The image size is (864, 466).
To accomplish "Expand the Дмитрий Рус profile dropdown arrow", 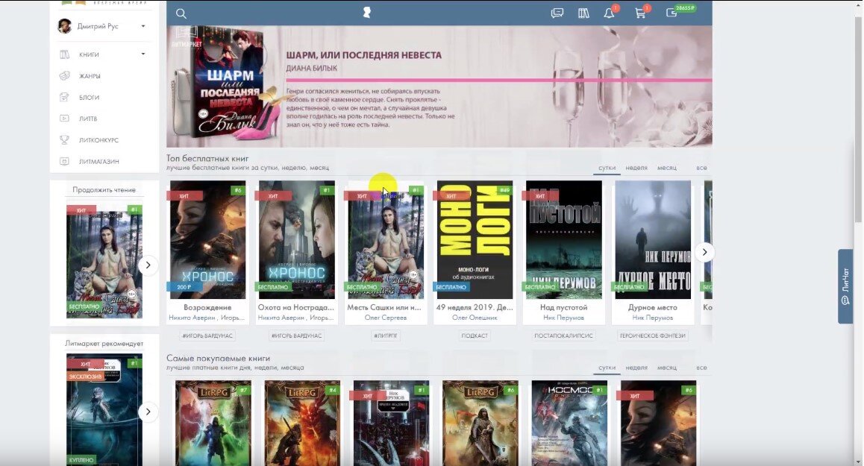I will 143,26.
